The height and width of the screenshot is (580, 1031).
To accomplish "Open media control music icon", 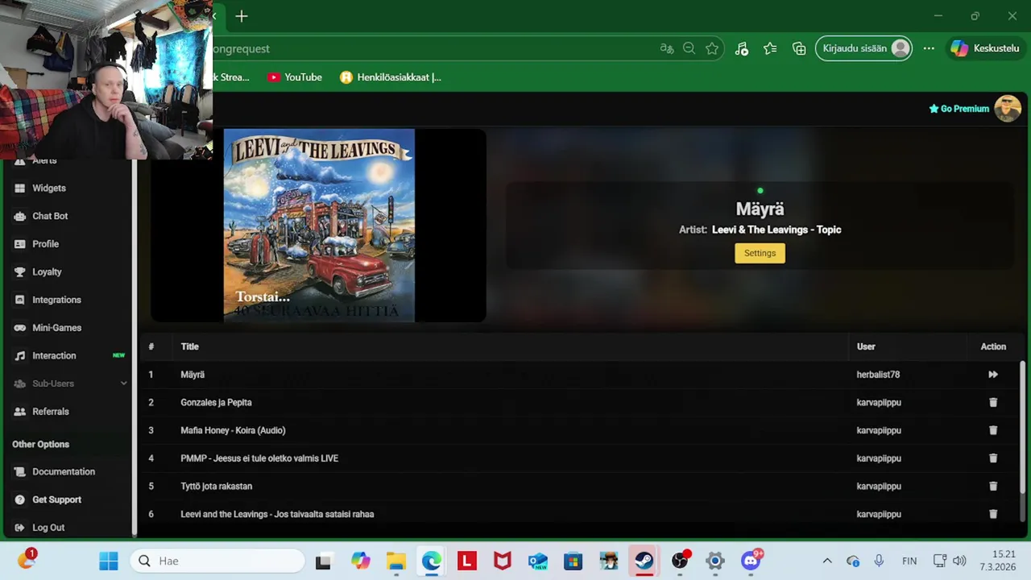I will (742, 48).
